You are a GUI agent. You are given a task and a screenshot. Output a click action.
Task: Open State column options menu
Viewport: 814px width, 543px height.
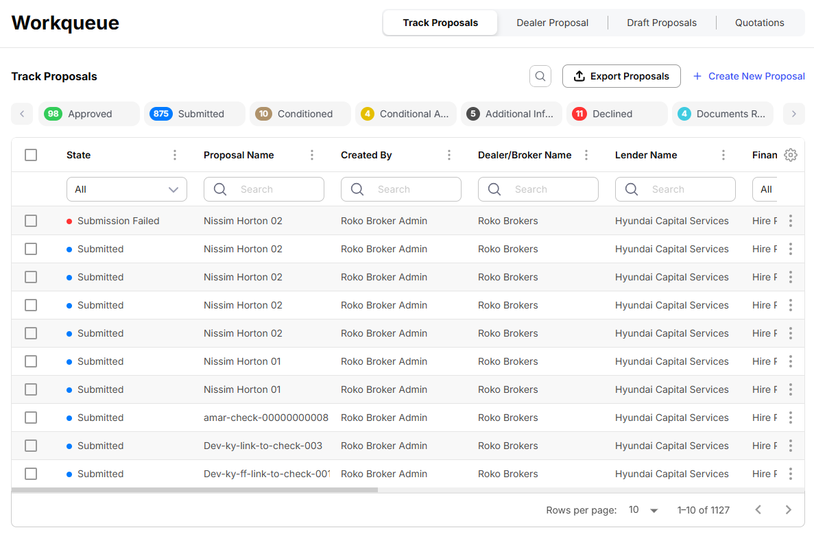(x=175, y=155)
